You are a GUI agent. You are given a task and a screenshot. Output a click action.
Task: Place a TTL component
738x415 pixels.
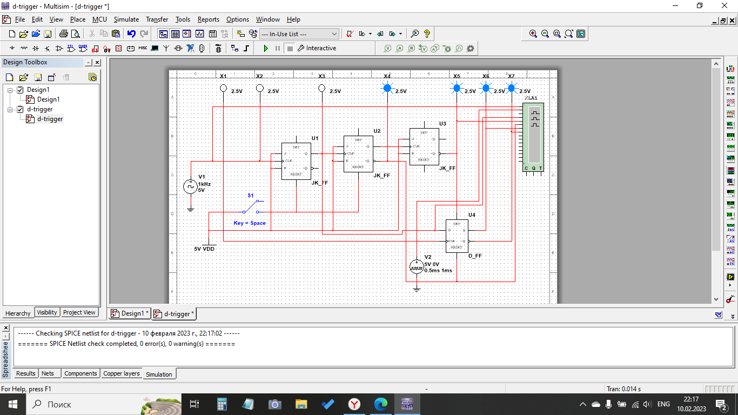pos(71,48)
